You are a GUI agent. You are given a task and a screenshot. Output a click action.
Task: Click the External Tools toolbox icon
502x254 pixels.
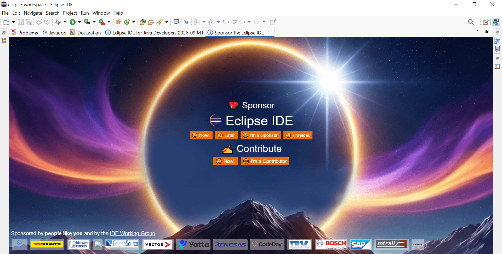[102, 22]
